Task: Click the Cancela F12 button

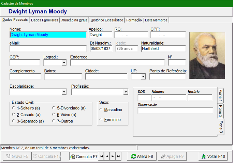Action: tap(46, 156)
